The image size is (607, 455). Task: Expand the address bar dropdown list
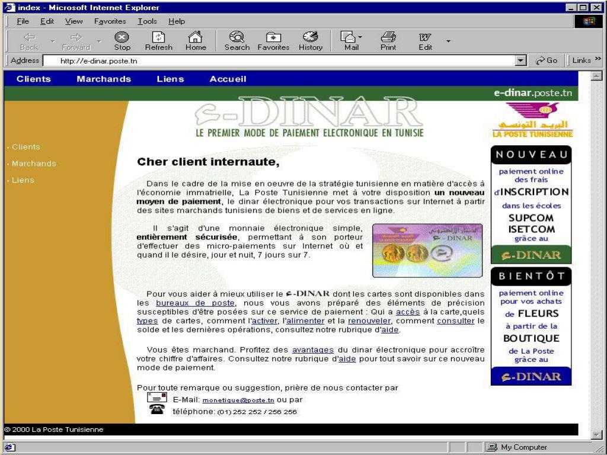coord(522,61)
